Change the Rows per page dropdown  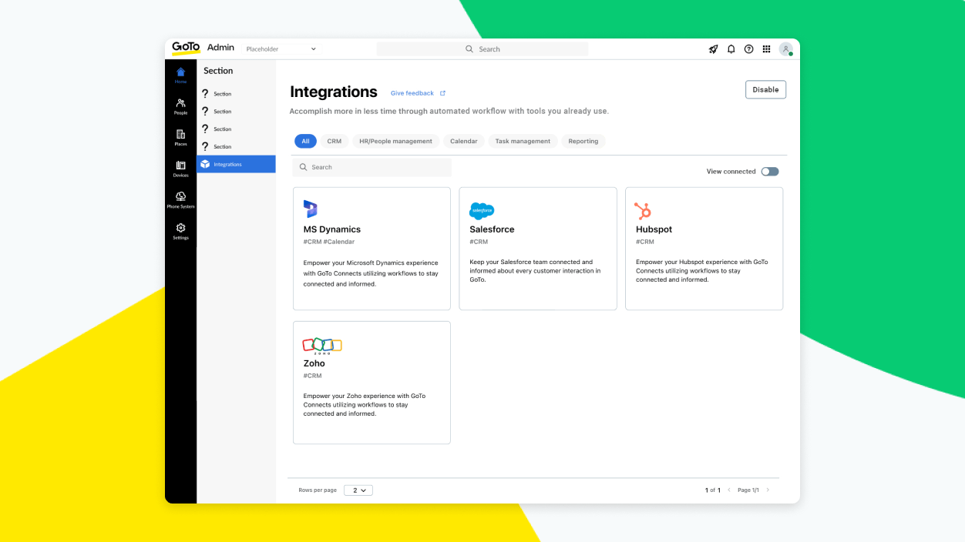358,490
